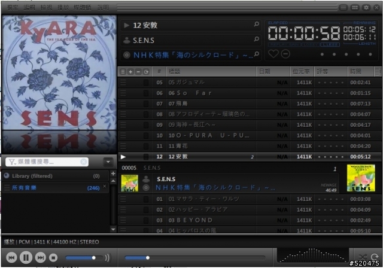Focus the 媒體櫃搜尋 search field
This screenshot has height=268, width=383.
pos(47,162)
